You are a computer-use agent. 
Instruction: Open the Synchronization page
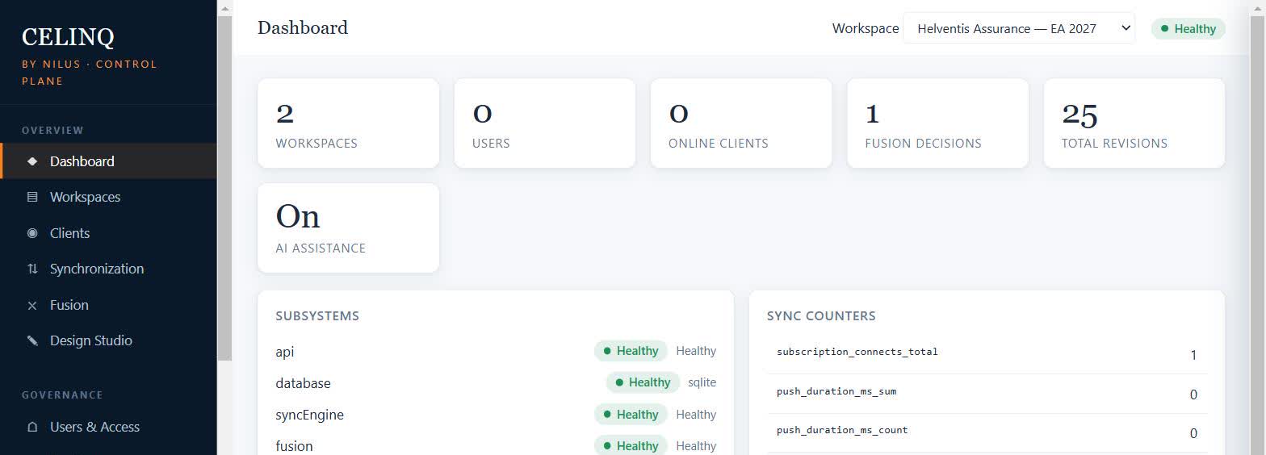[109, 269]
